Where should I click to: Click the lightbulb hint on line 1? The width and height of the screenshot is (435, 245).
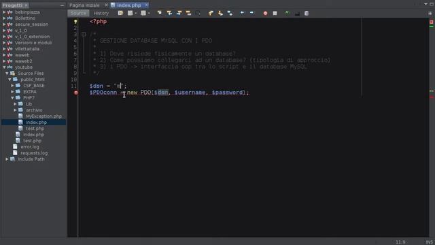[x=75, y=21]
